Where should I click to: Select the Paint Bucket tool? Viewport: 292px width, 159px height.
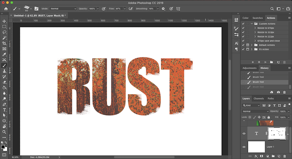pyautogui.click(x=4, y=88)
